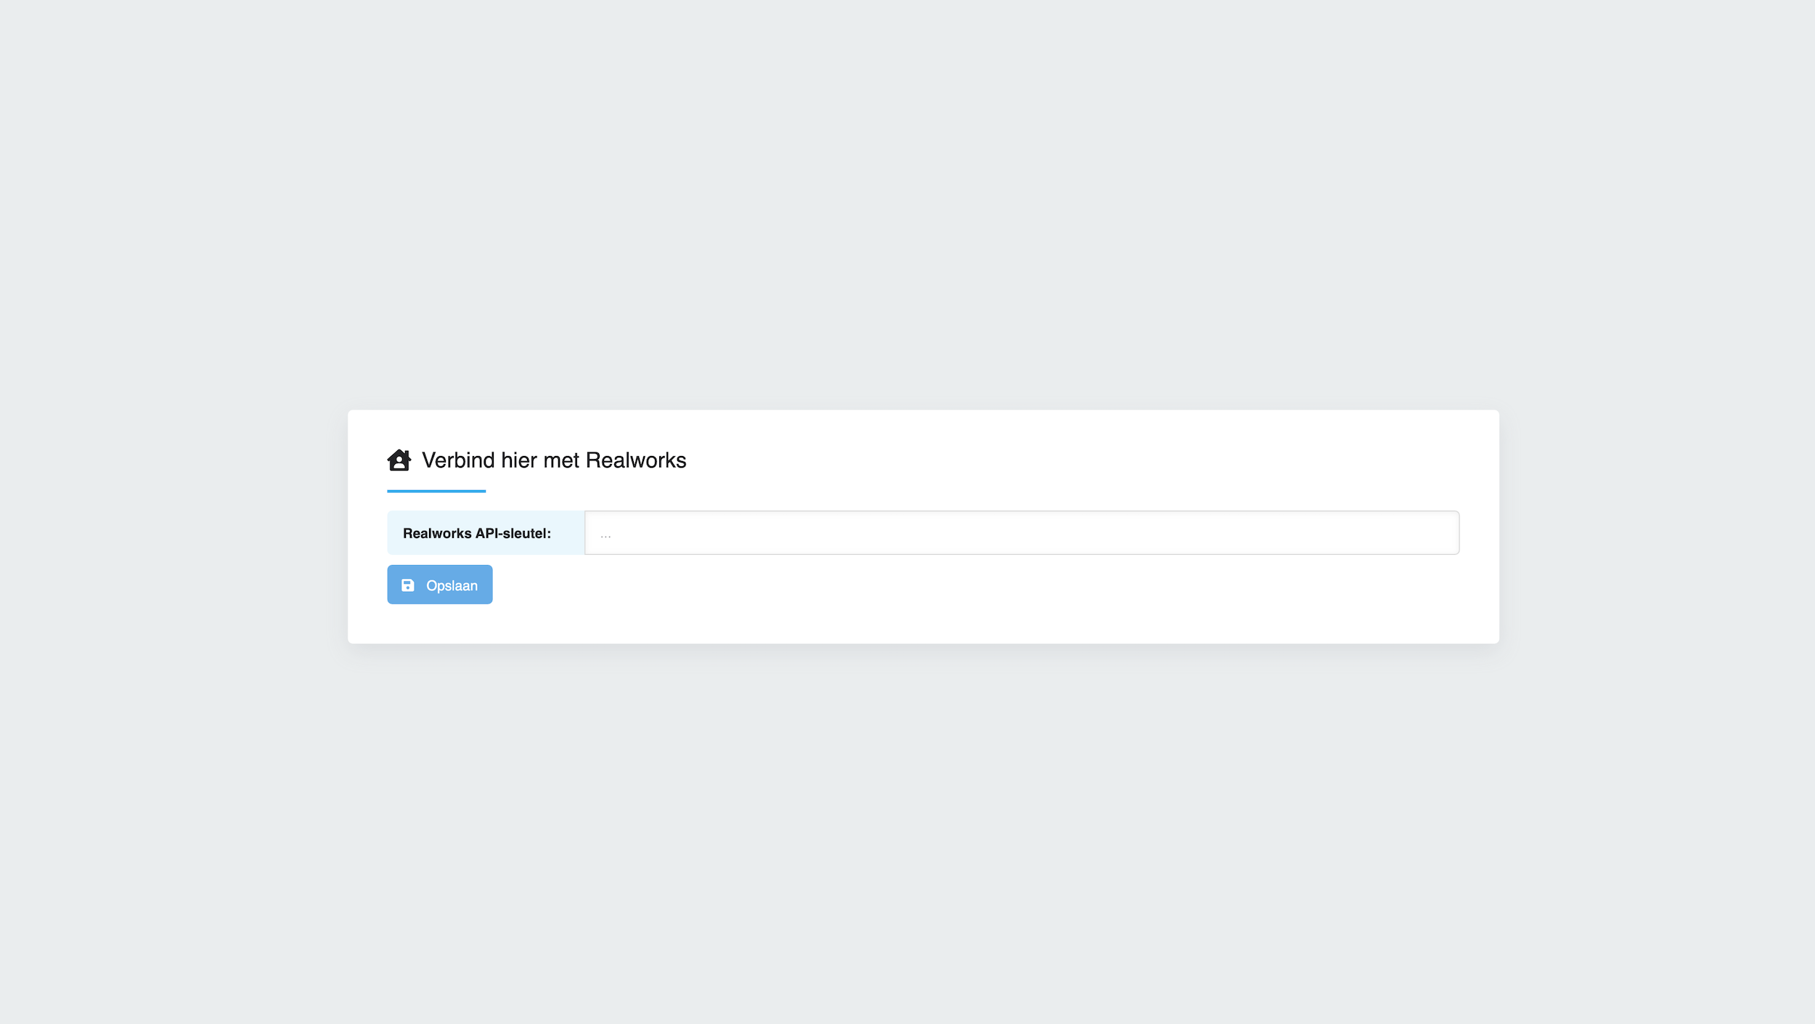Click the word 'Verbind' in the title
The width and height of the screenshot is (1815, 1024).
458,460
